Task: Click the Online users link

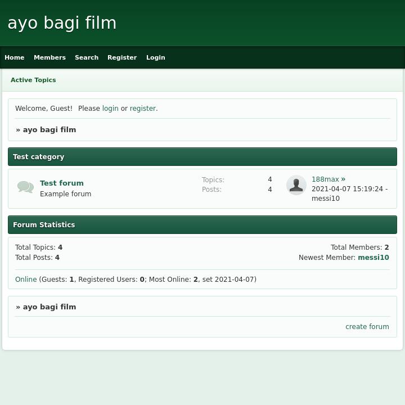Action: 26,280
